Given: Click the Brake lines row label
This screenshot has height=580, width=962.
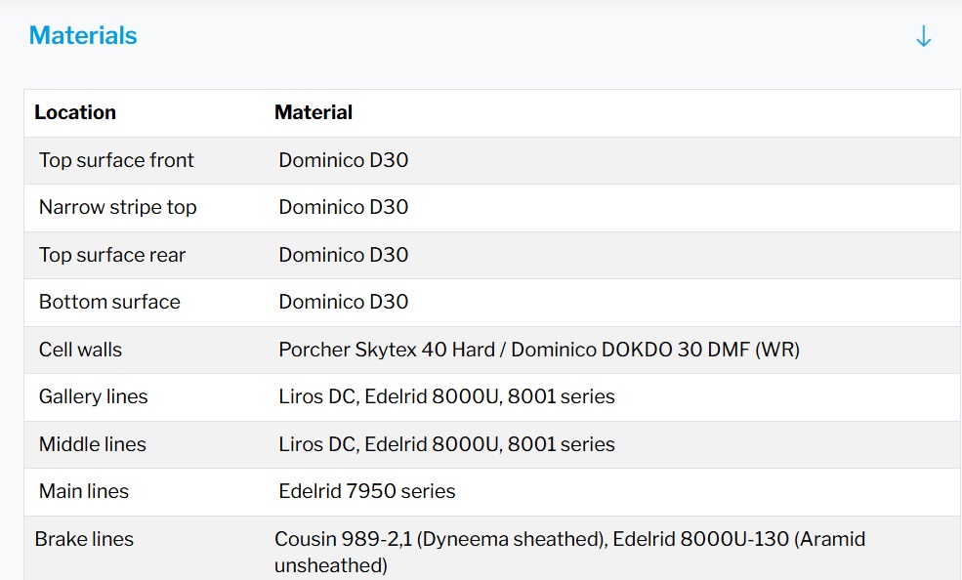Looking at the screenshot, I should (84, 539).
